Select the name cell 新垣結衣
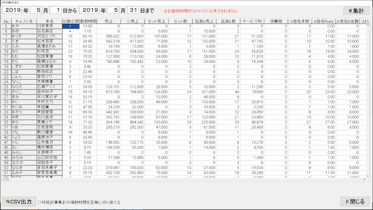The image size is (373, 210). pyautogui.click(x=49, y=71)
